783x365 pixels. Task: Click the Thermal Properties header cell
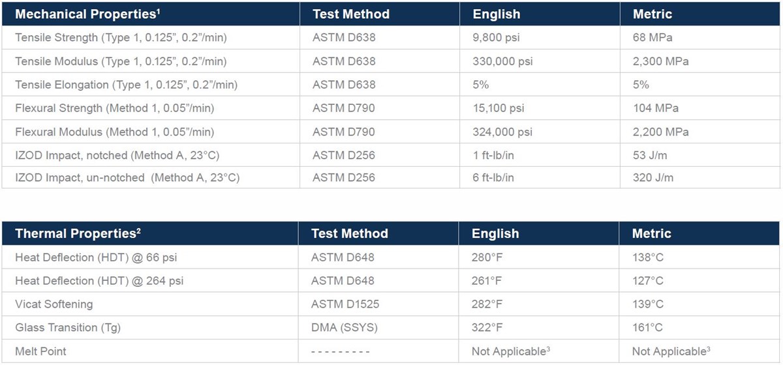(x=150, y=233)
